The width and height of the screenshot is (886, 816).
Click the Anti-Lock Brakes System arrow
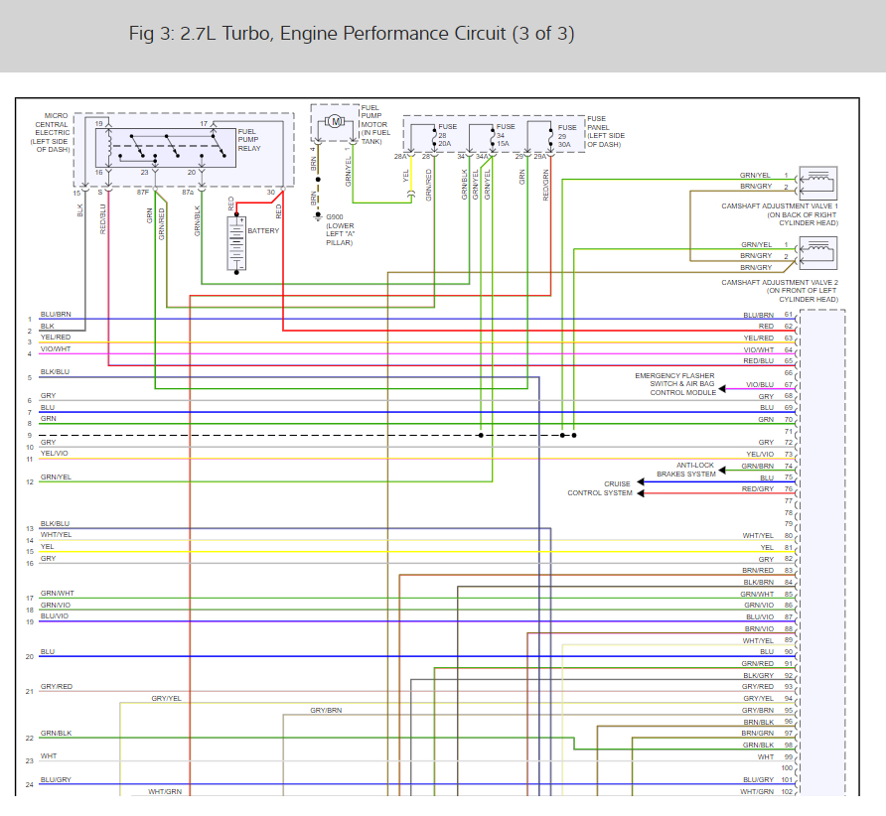tap(722, 470)
